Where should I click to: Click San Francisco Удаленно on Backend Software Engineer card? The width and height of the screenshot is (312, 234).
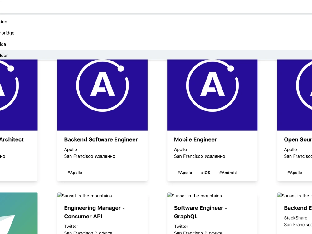point(90,156)
